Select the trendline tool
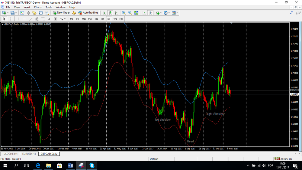This screenshot has width=302, height=170. 31,19
